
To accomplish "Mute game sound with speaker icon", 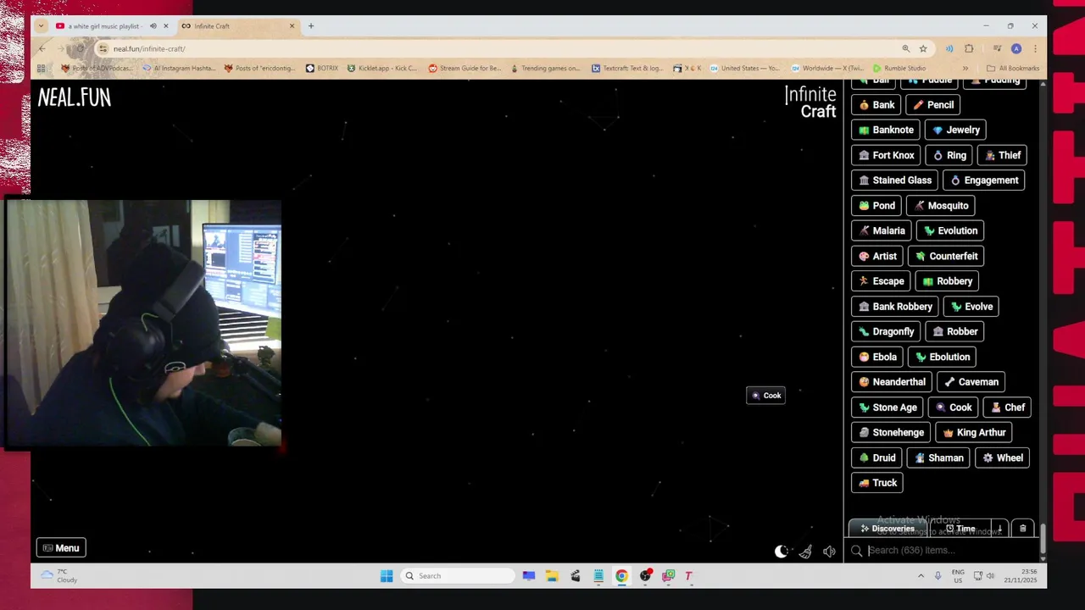I will tap(829, 552).
